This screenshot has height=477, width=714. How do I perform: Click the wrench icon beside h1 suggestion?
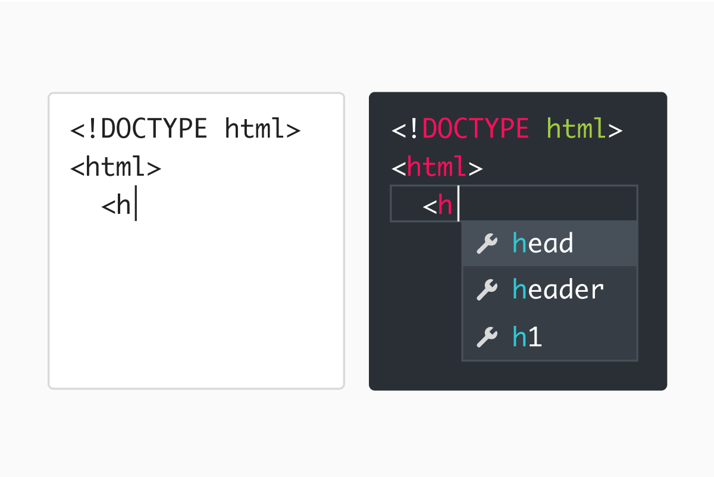(487, 337)
